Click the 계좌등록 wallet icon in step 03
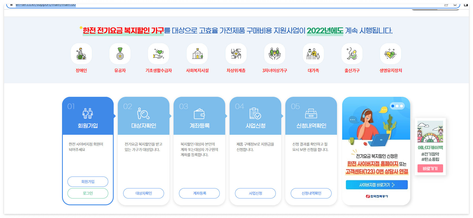 point(199,114)
